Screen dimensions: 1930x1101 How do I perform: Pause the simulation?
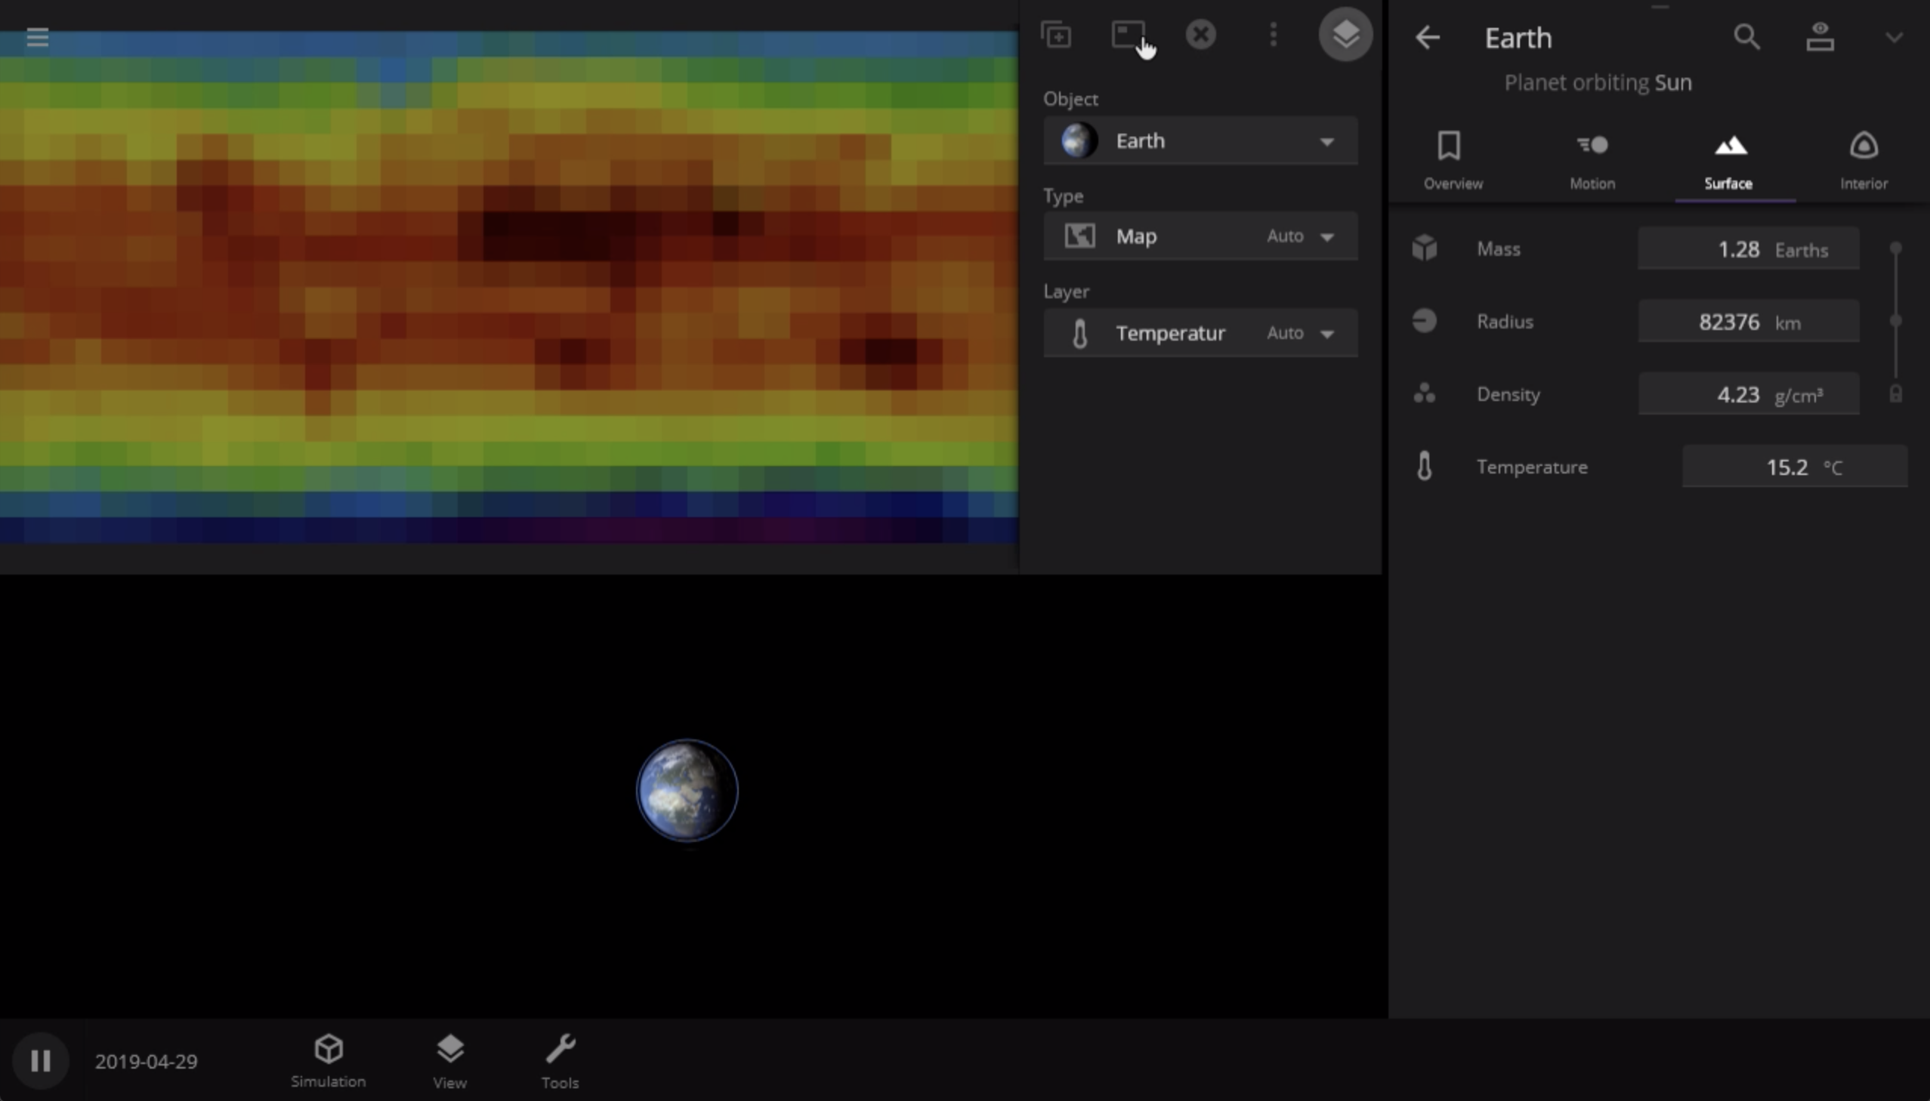(x=41, y=1060)
